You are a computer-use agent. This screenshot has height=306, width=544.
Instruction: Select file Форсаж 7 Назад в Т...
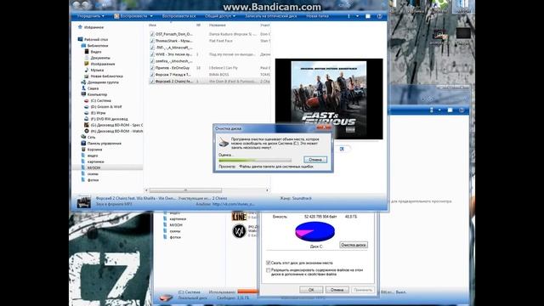173,75
